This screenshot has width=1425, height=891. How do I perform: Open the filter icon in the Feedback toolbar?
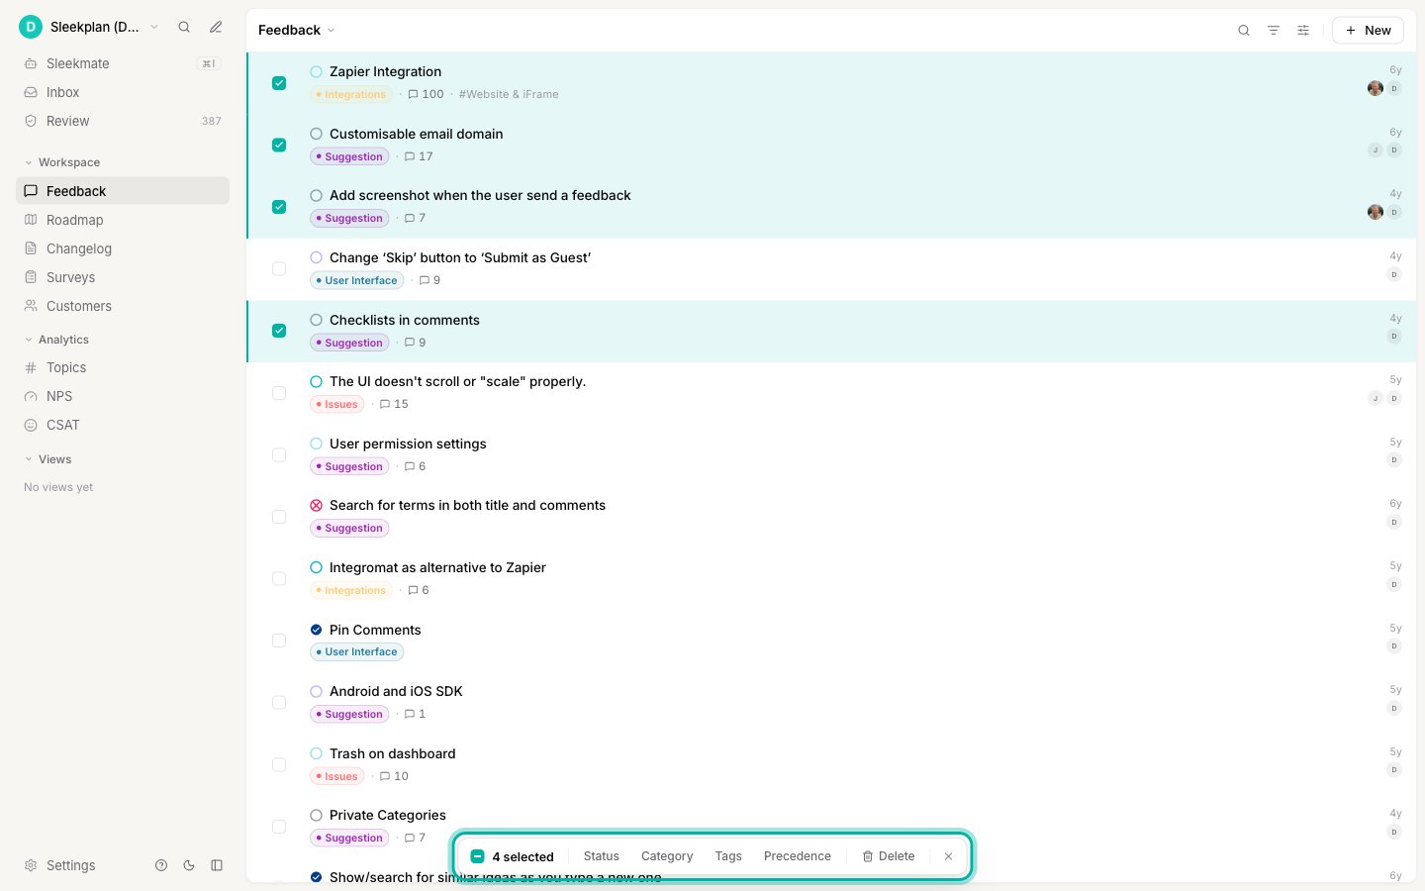click(1274, 31)
